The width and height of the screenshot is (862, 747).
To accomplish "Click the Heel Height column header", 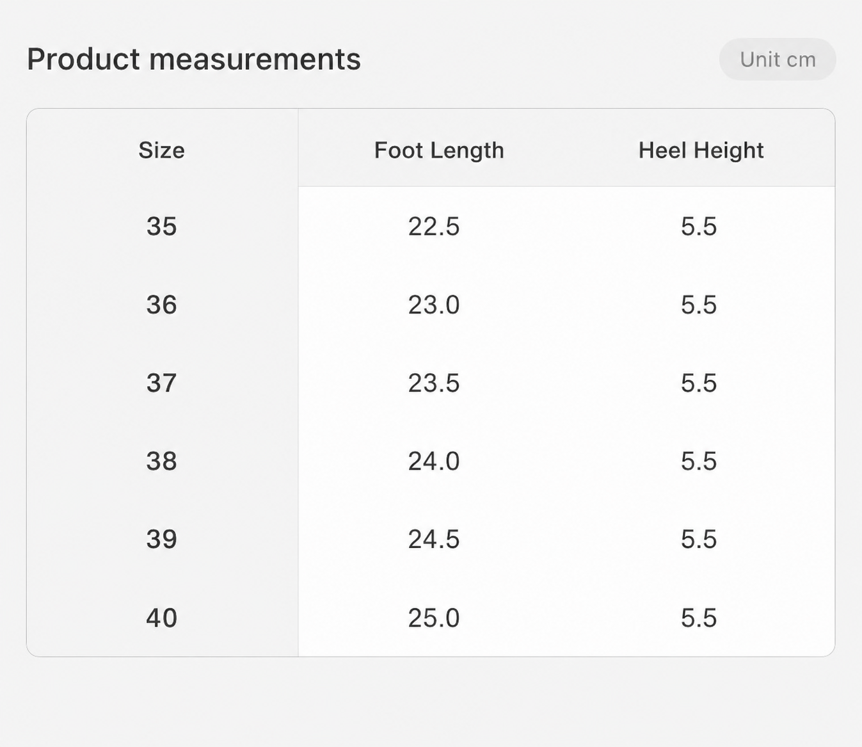I will pyautogui.click(x=701, y=150).
